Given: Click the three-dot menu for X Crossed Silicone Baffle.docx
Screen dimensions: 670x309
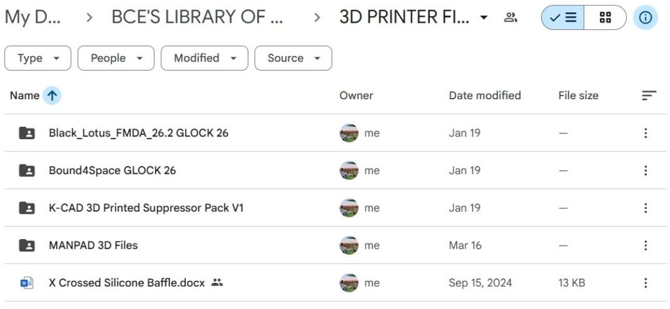Looking at the screenshot, I should pyautogui.click(x=645, y=283).
